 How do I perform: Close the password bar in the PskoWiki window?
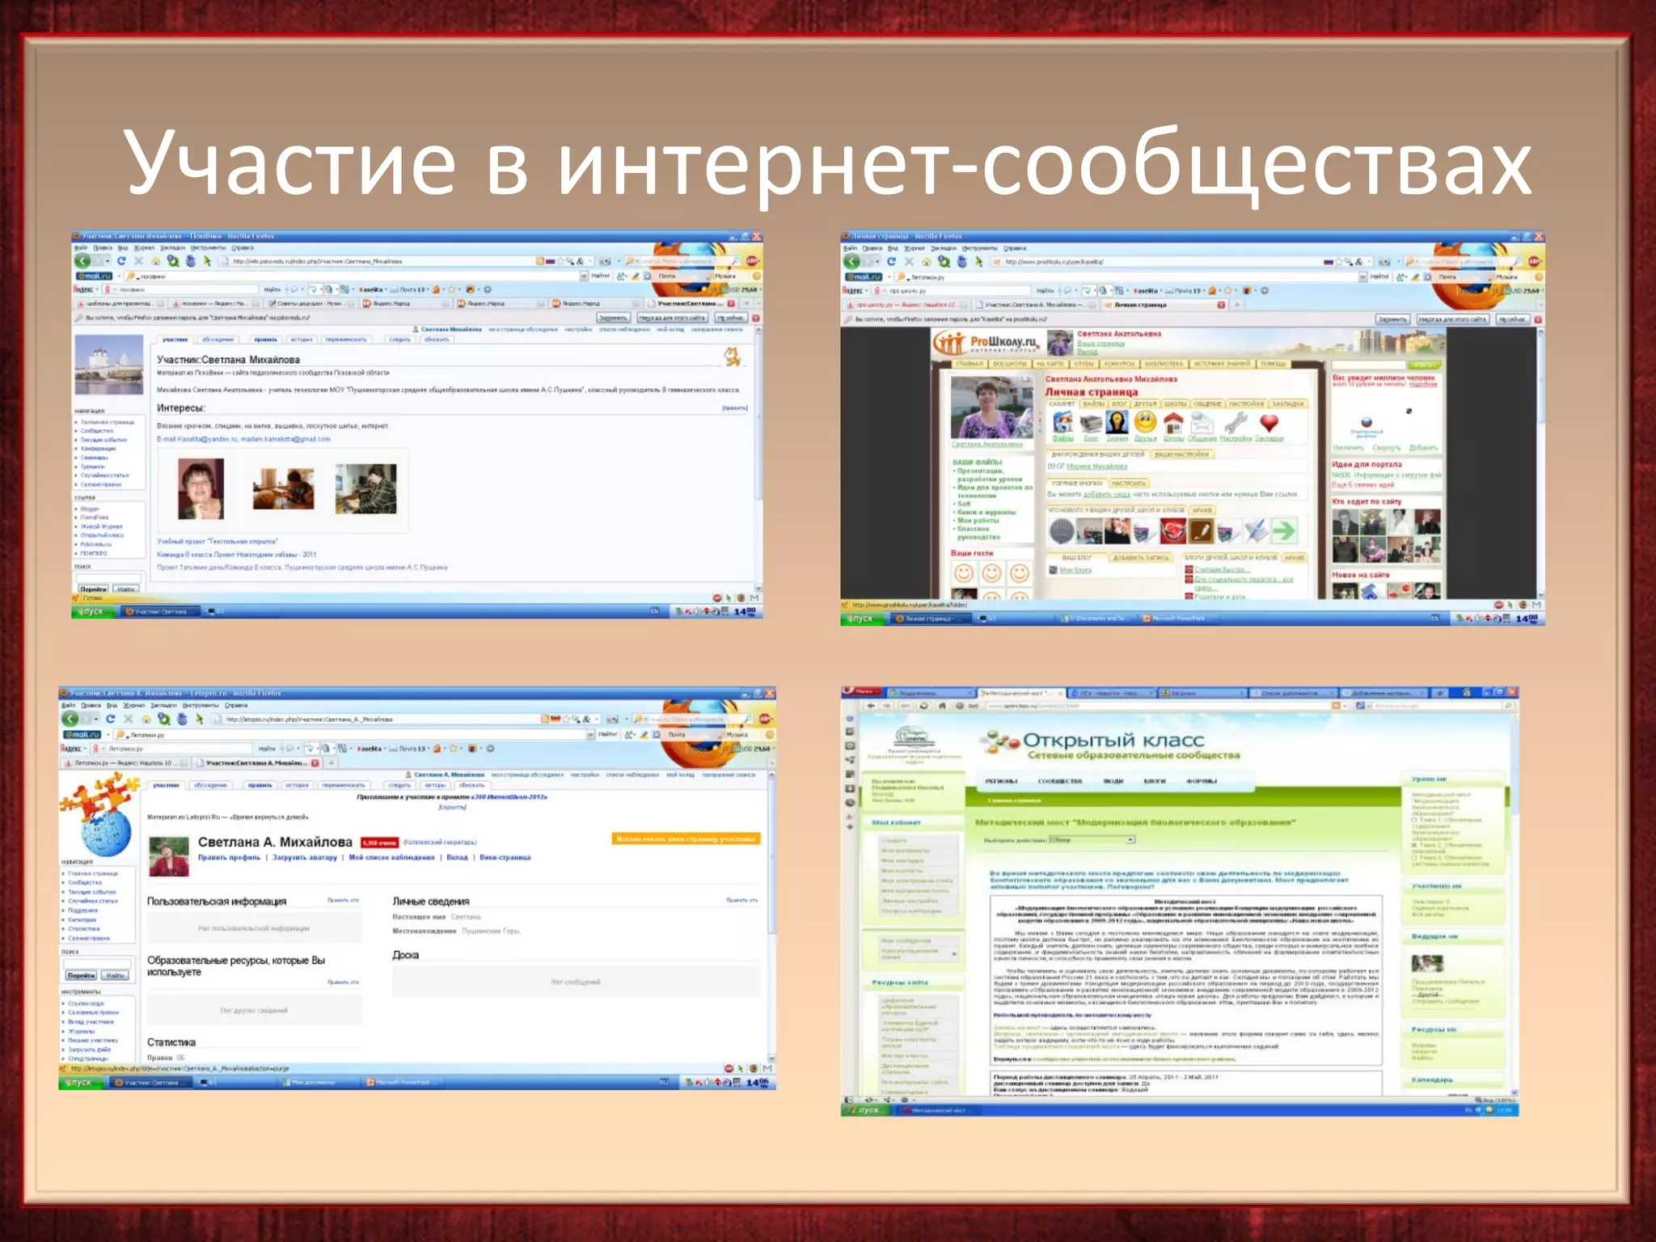coord(757,318)
